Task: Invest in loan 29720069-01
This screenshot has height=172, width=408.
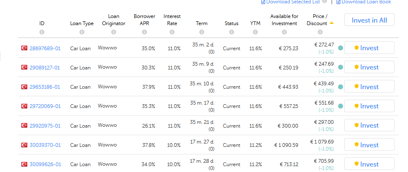Action: tap(369, 106)
